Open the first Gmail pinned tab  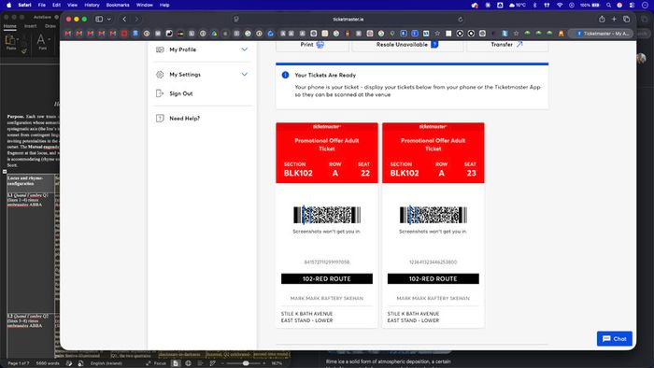coord(68,34)
